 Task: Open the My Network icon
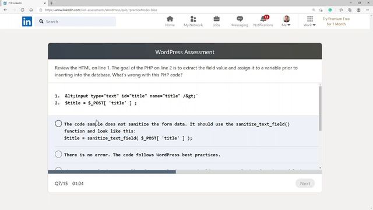point(193,19)
